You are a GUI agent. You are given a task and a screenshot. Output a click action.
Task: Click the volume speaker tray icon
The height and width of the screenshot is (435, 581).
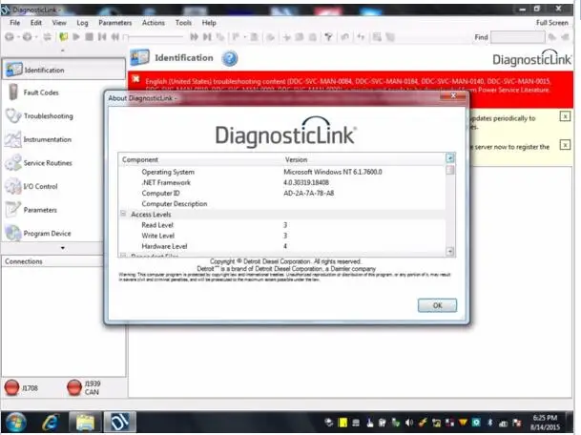click(409, 423)
